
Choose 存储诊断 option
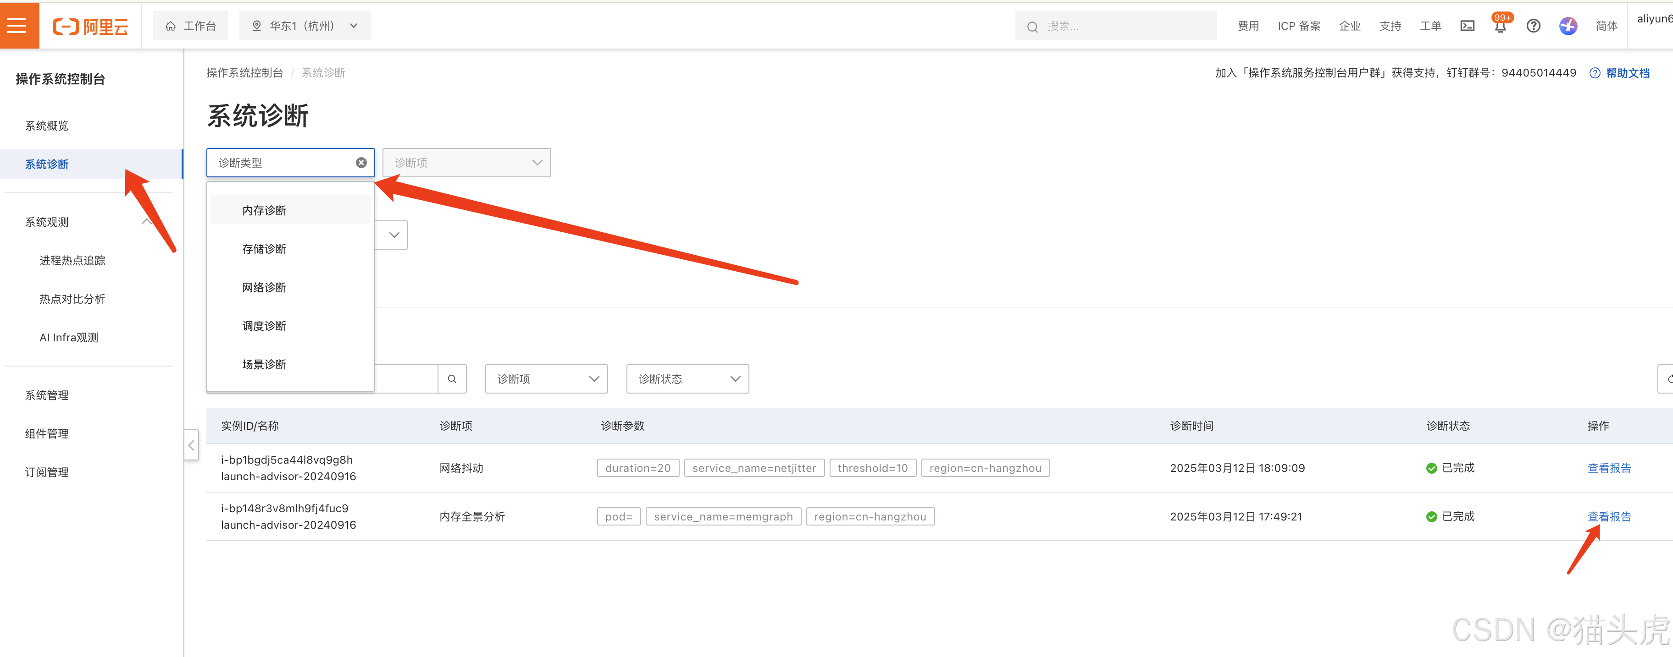290,249
